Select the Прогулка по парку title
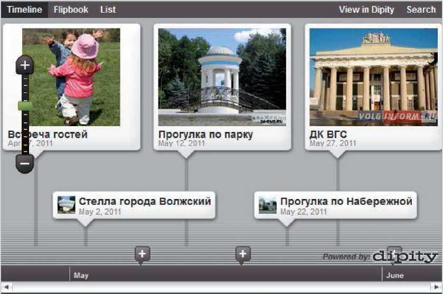The image size is (443, 294). click(x=205, y=135)
